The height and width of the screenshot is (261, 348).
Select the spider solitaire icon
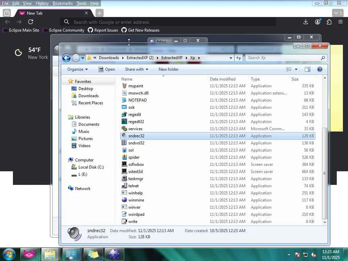coord(124,157)
